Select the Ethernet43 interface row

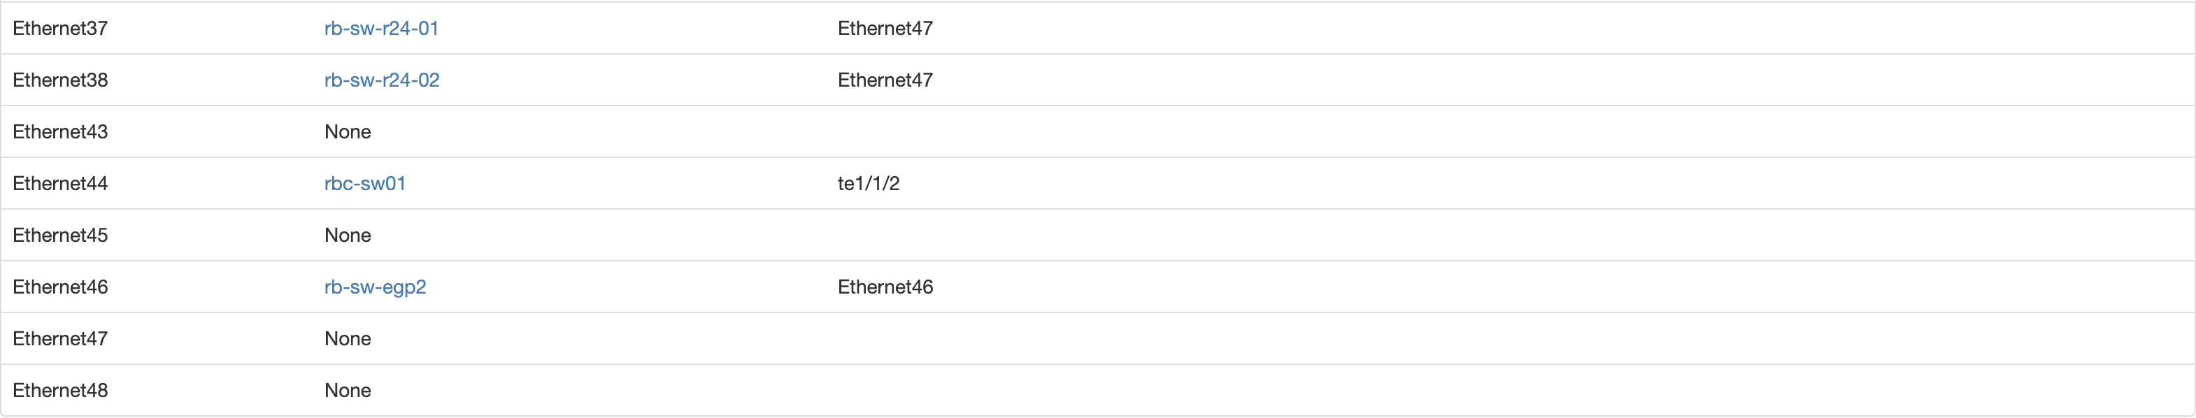coord(61,132)
